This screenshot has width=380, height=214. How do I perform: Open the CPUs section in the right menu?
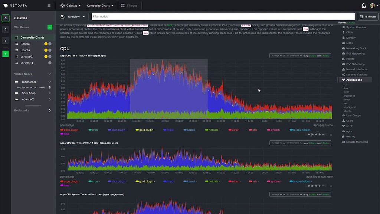349,32
